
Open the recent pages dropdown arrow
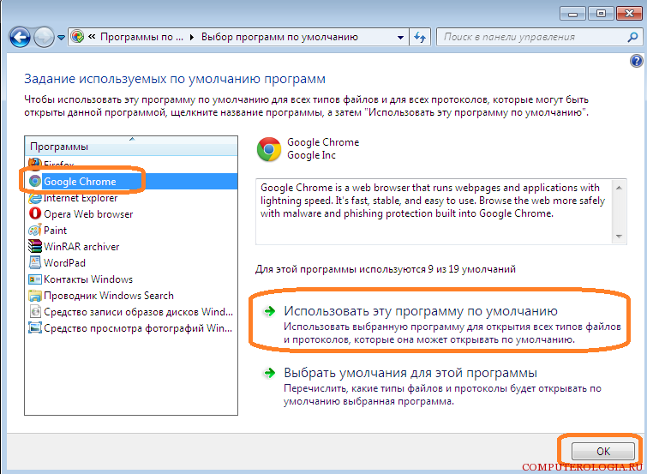click(x=61, y=38)
